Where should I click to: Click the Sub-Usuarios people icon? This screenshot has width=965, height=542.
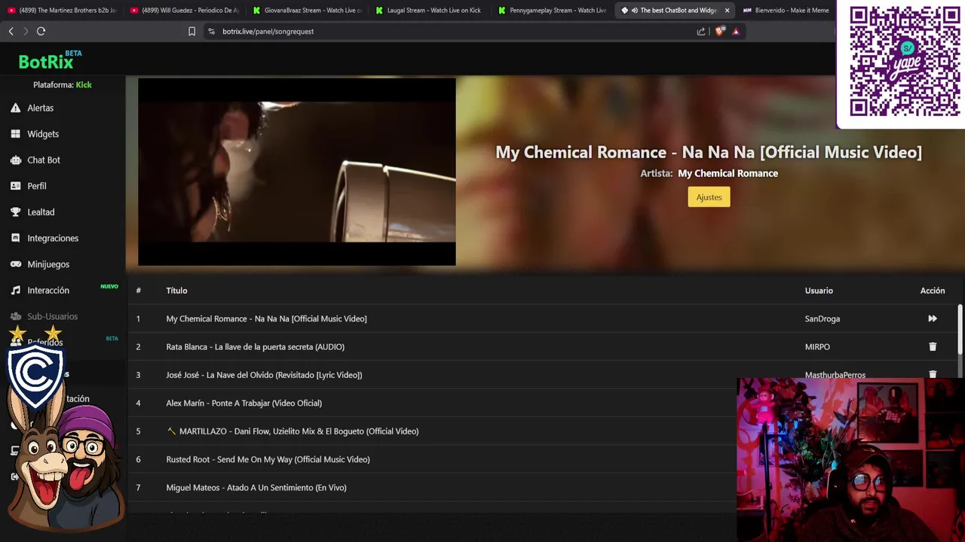pyautogui.click(x=15, y=316)
